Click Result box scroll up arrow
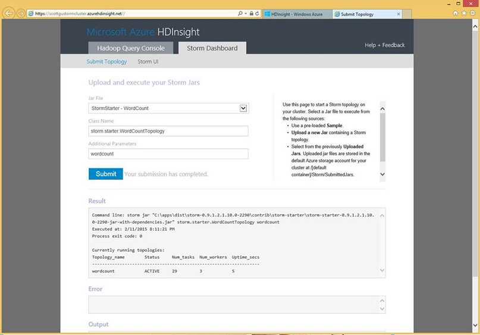The height and width of the screenshot is (335, 480). tap(382, 215)
